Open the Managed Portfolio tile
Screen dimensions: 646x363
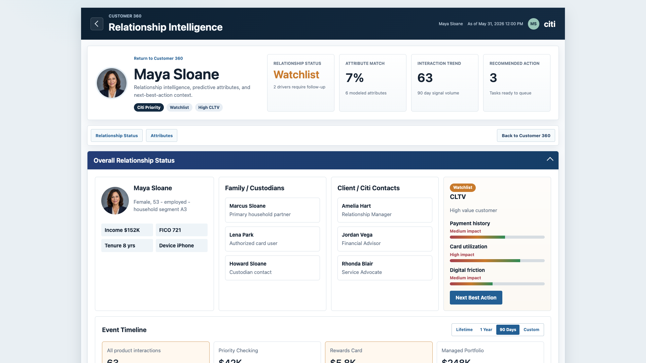click(490, 352)
